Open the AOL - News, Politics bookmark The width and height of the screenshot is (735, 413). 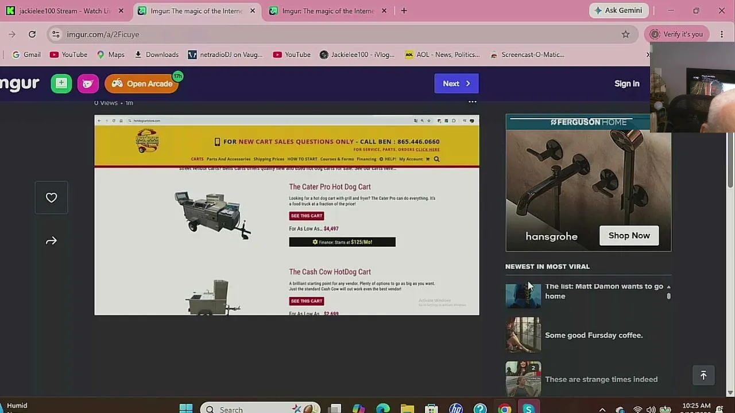pos(442,54)
